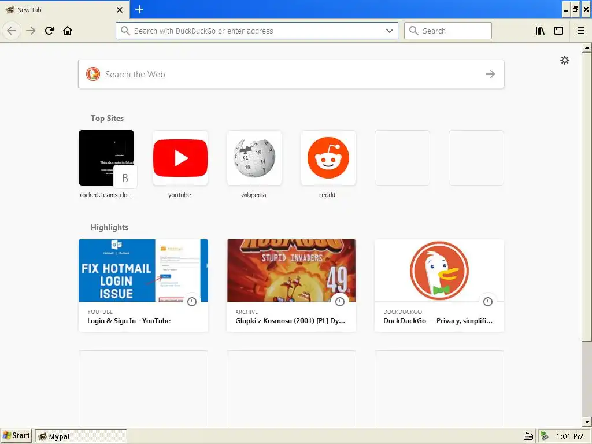
Task: Click the youtube label under top site
Action: [179, 195]
